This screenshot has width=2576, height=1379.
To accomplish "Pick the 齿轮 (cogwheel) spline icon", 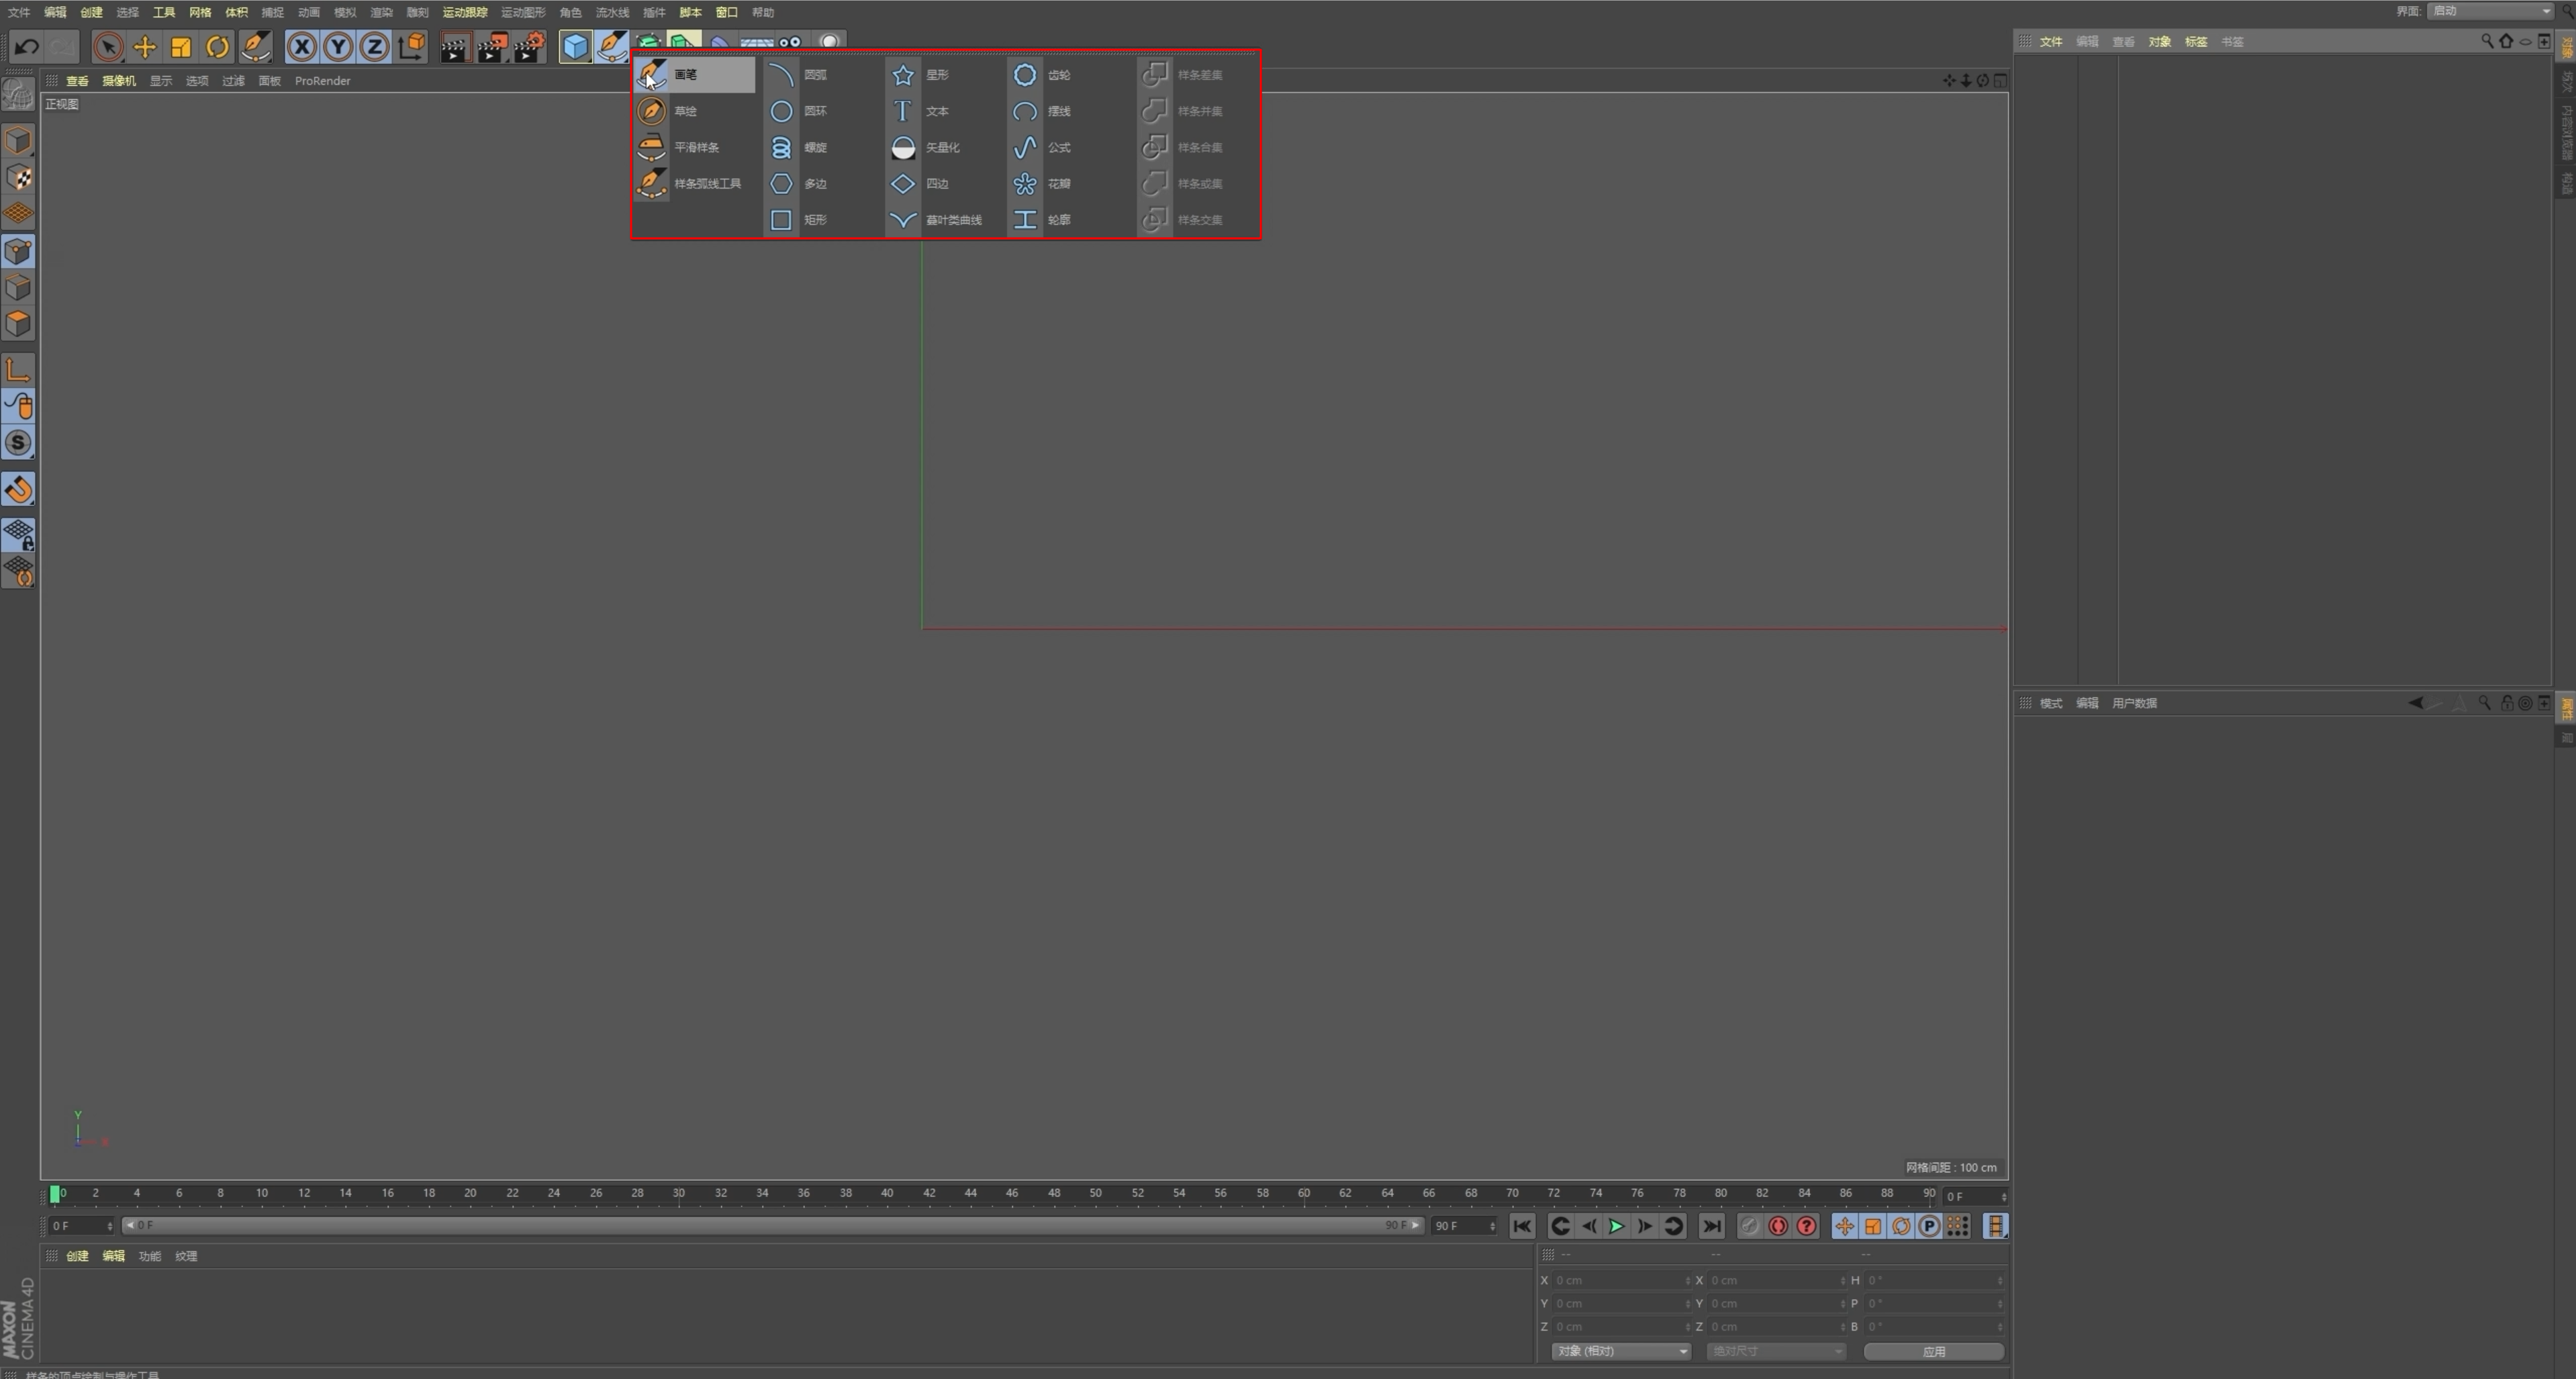I will [x=1024, y=75].
